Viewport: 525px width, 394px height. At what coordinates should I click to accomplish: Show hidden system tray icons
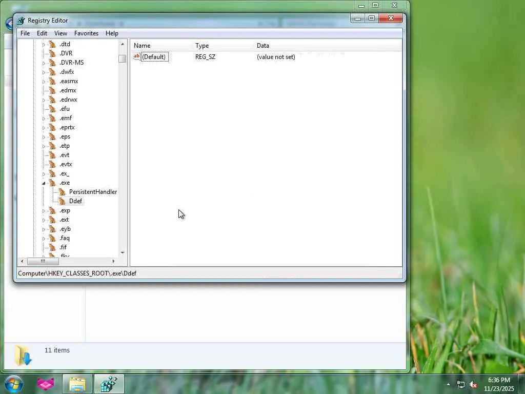tap(448, 384)
